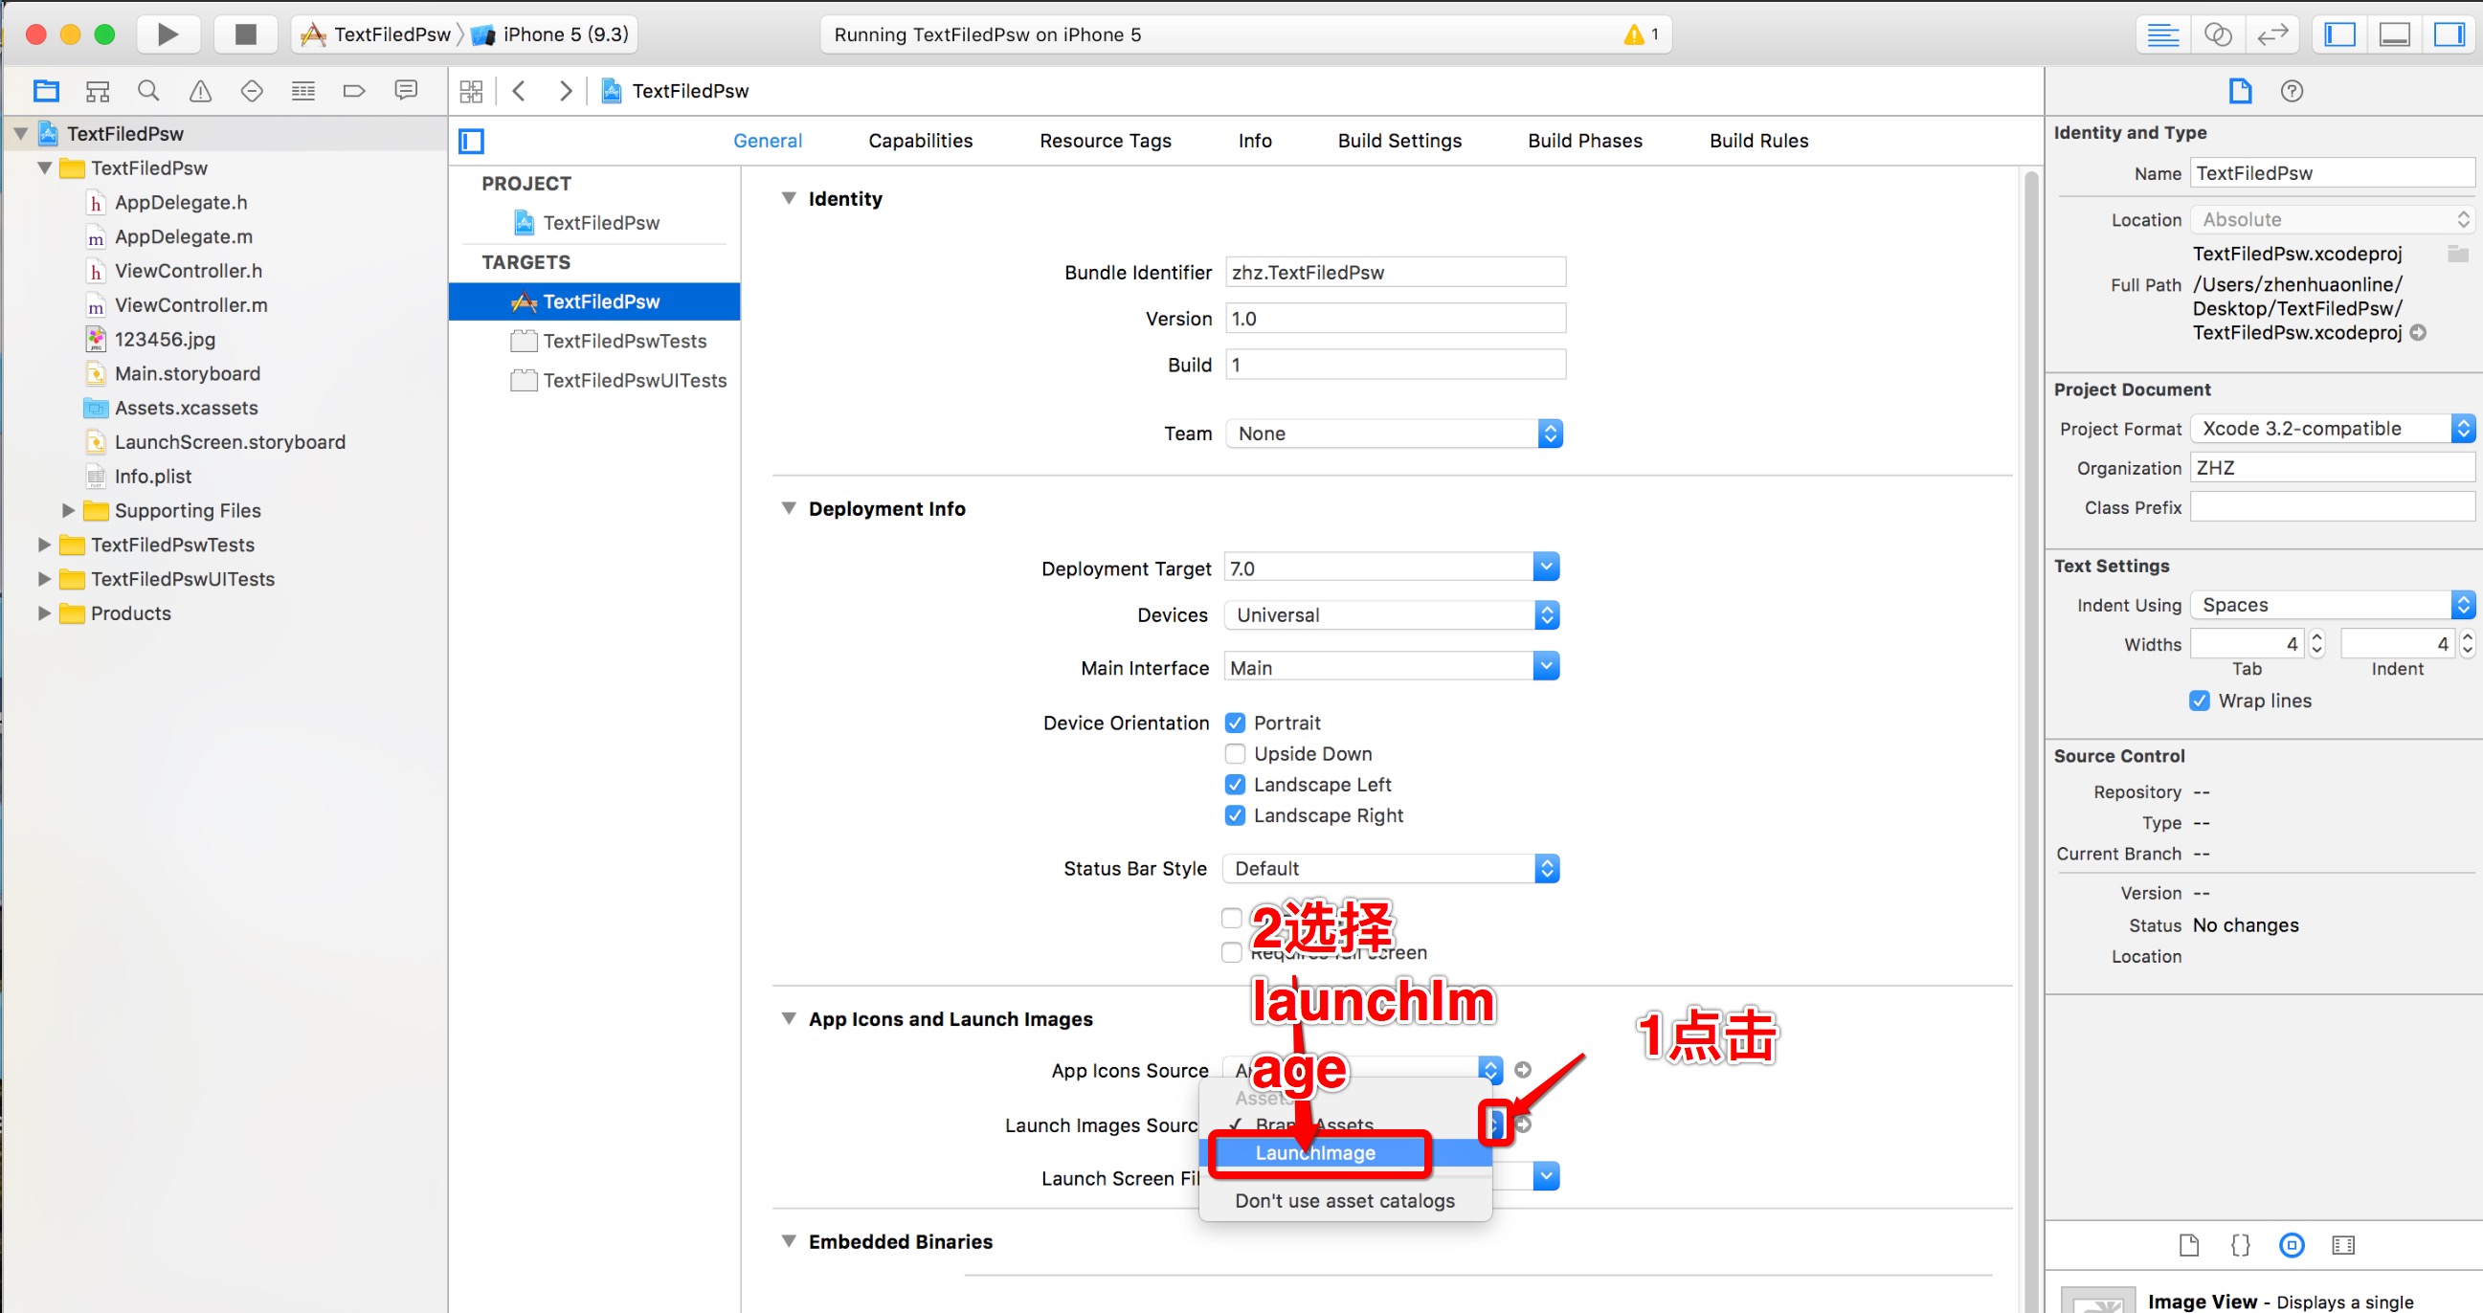Screen dimensions: 2483x1313
Task: Expand the Supporting Files folder
Action: [67, 510]
